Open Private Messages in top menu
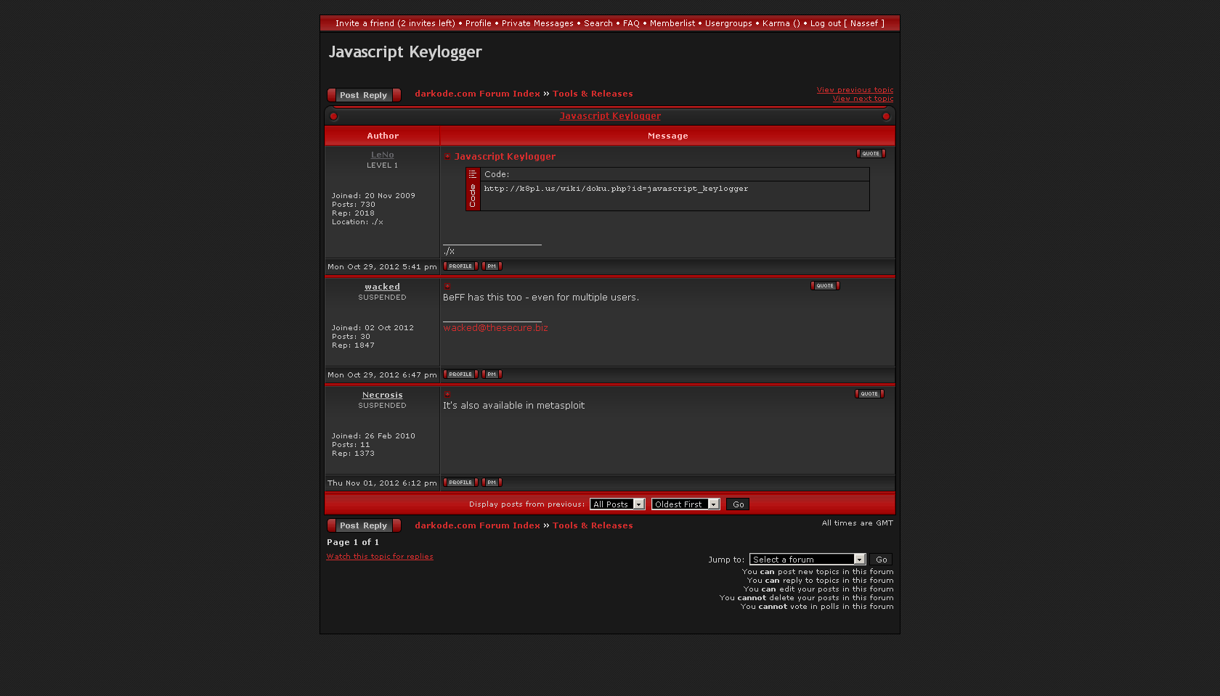This screenshot has height=696, width=1220. click(x=537, y=23)
